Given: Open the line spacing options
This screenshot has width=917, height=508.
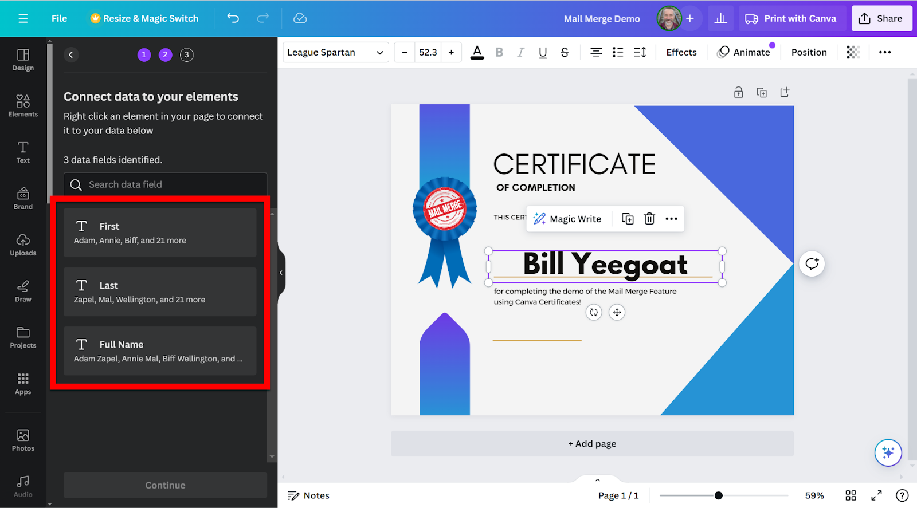Looking at the screenshot, I should 640,52.
